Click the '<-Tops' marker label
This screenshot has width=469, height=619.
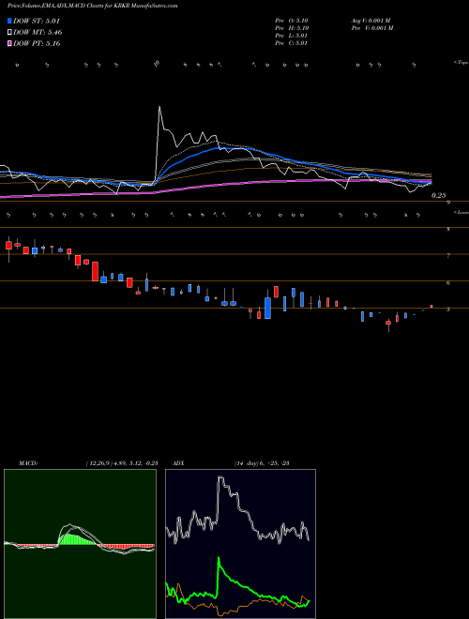(461, 63)
